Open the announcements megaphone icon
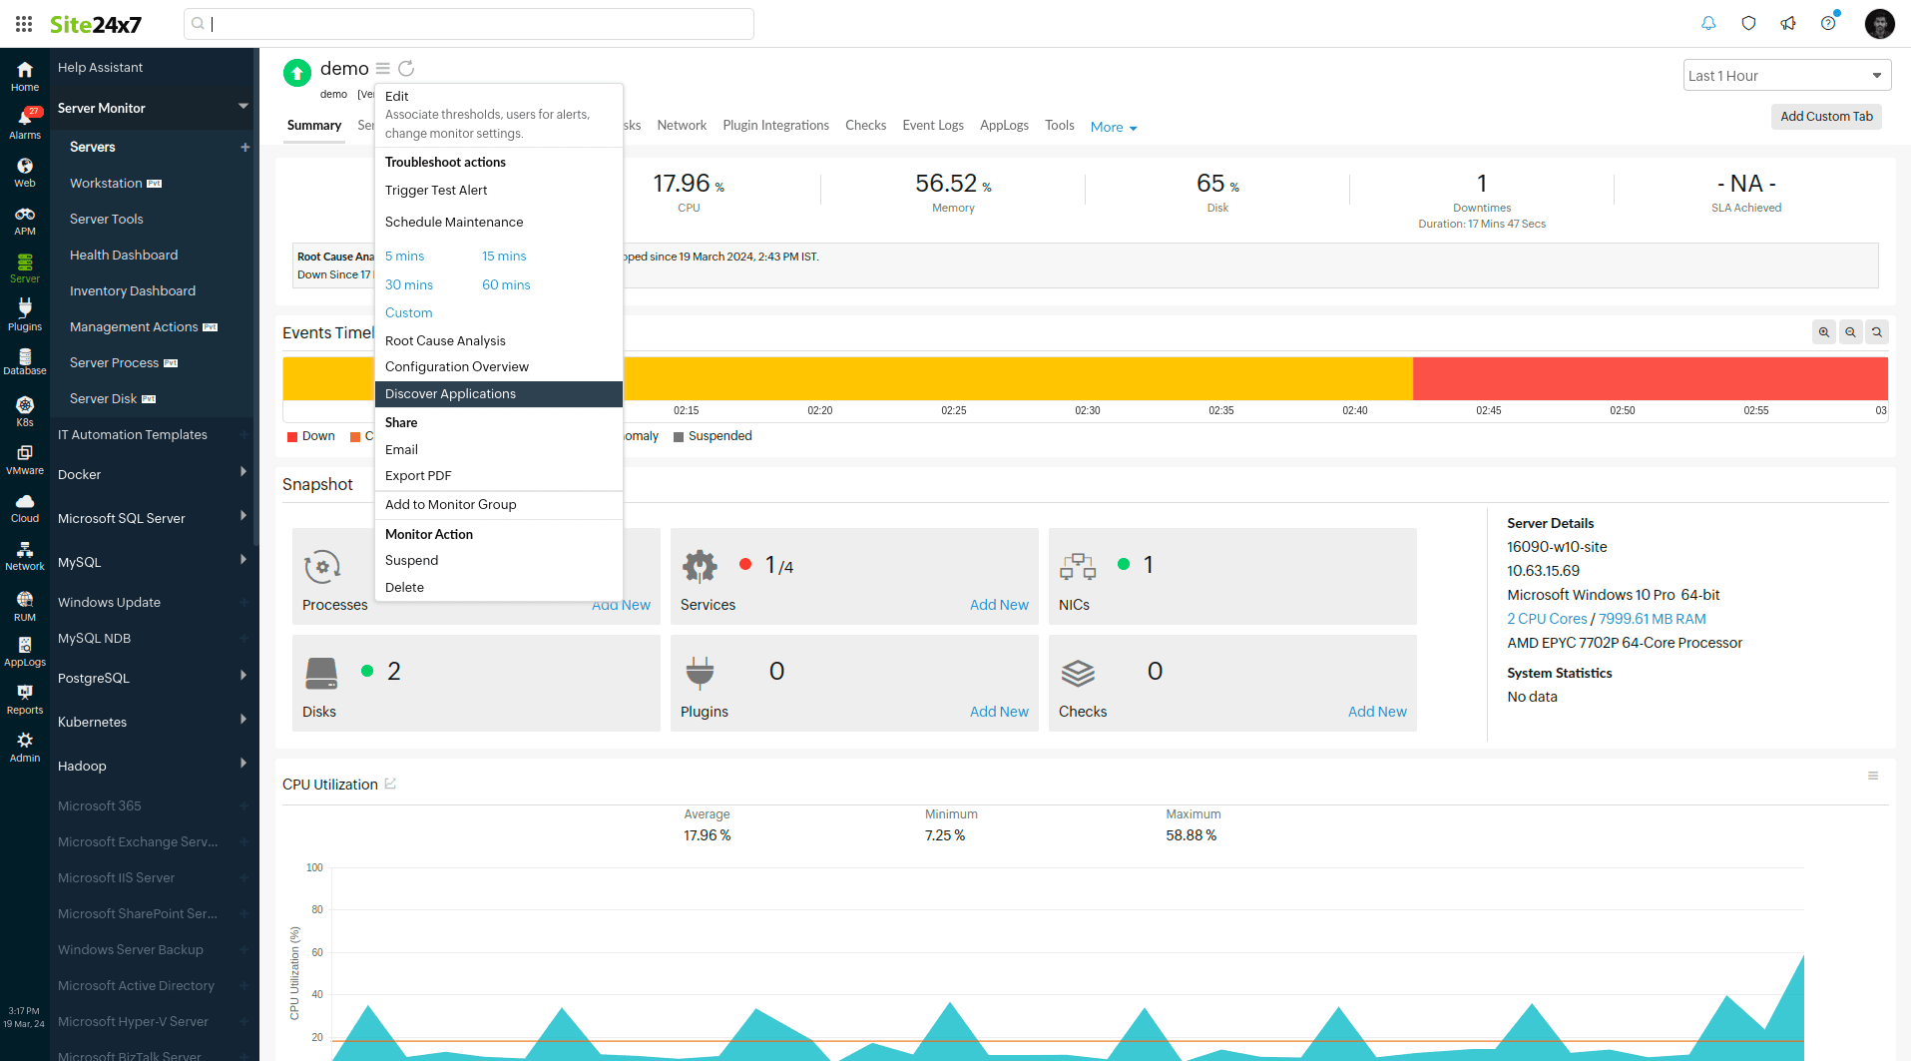1911x1061 pixels. 1788,23
